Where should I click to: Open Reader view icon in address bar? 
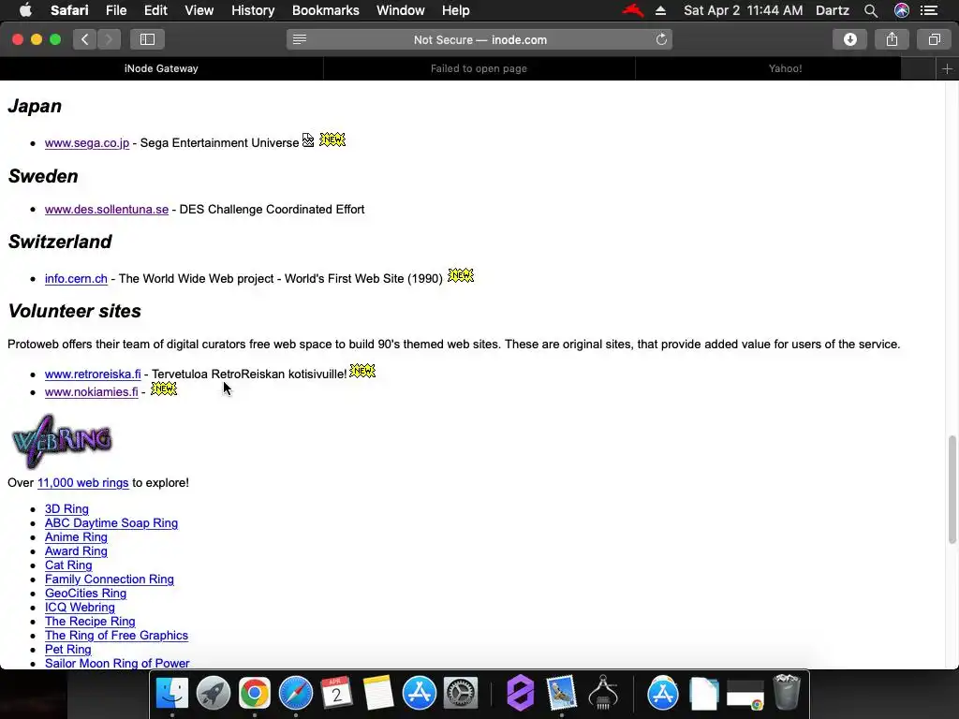pyautogui.click(x=299, y=39)
